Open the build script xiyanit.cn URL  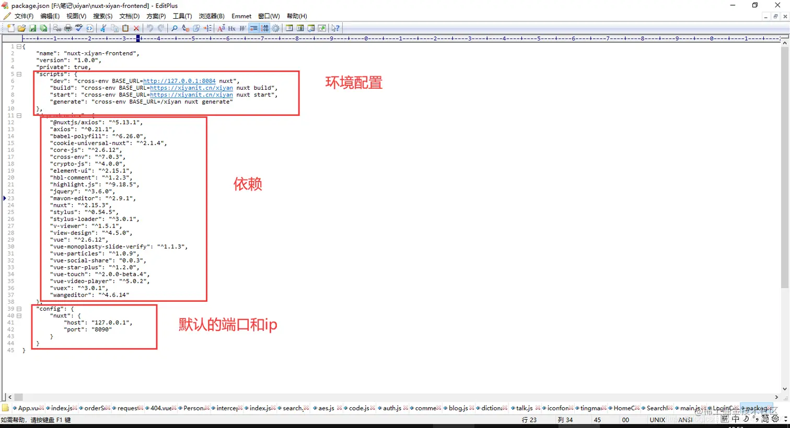pos(191,88)
